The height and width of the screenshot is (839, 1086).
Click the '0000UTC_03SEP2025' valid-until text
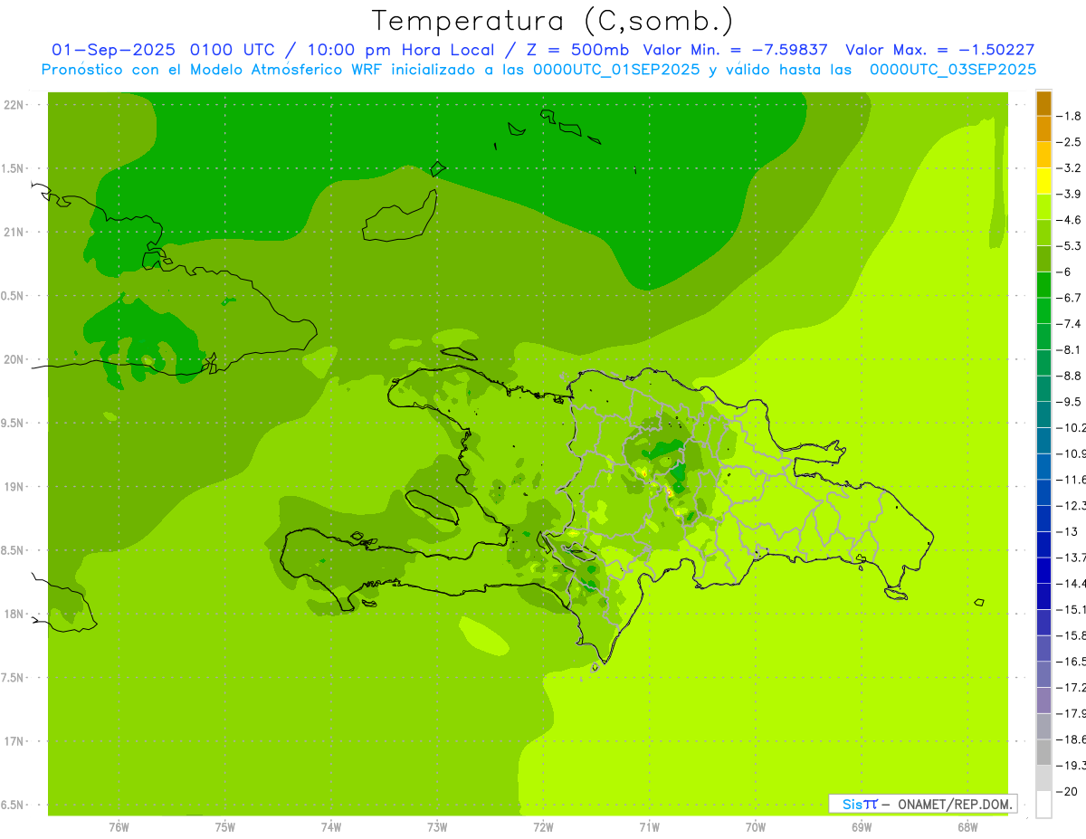point(953,69)
